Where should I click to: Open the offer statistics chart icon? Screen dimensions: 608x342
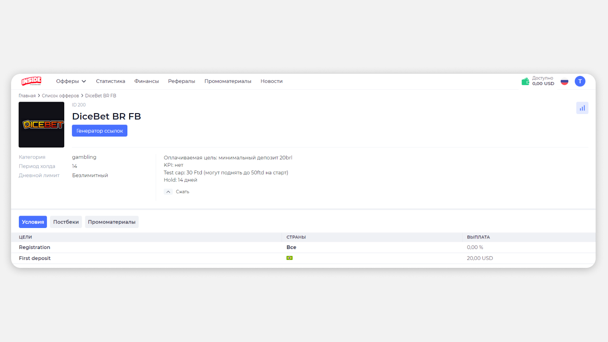(582, 108)
